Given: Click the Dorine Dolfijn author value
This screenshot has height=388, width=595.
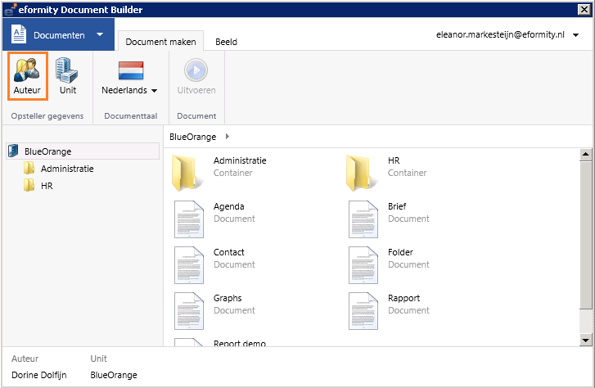Looking at the screenshot, I should [x=39, y=375].
